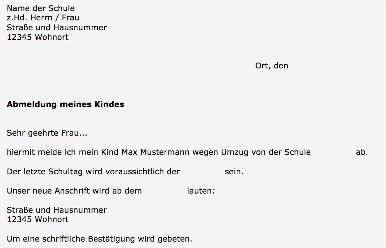
Task: Click the word "lauten:"
Action: [x=201, y=191]
